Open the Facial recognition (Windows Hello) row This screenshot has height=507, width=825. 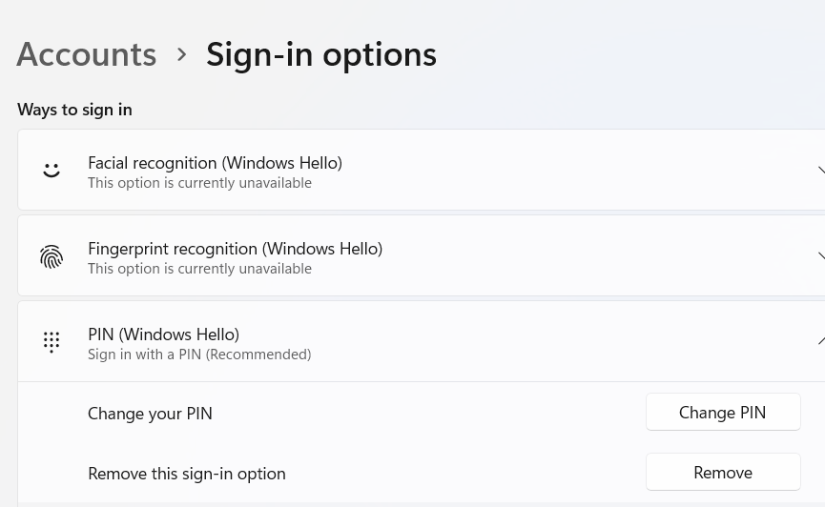coord(421,170)
